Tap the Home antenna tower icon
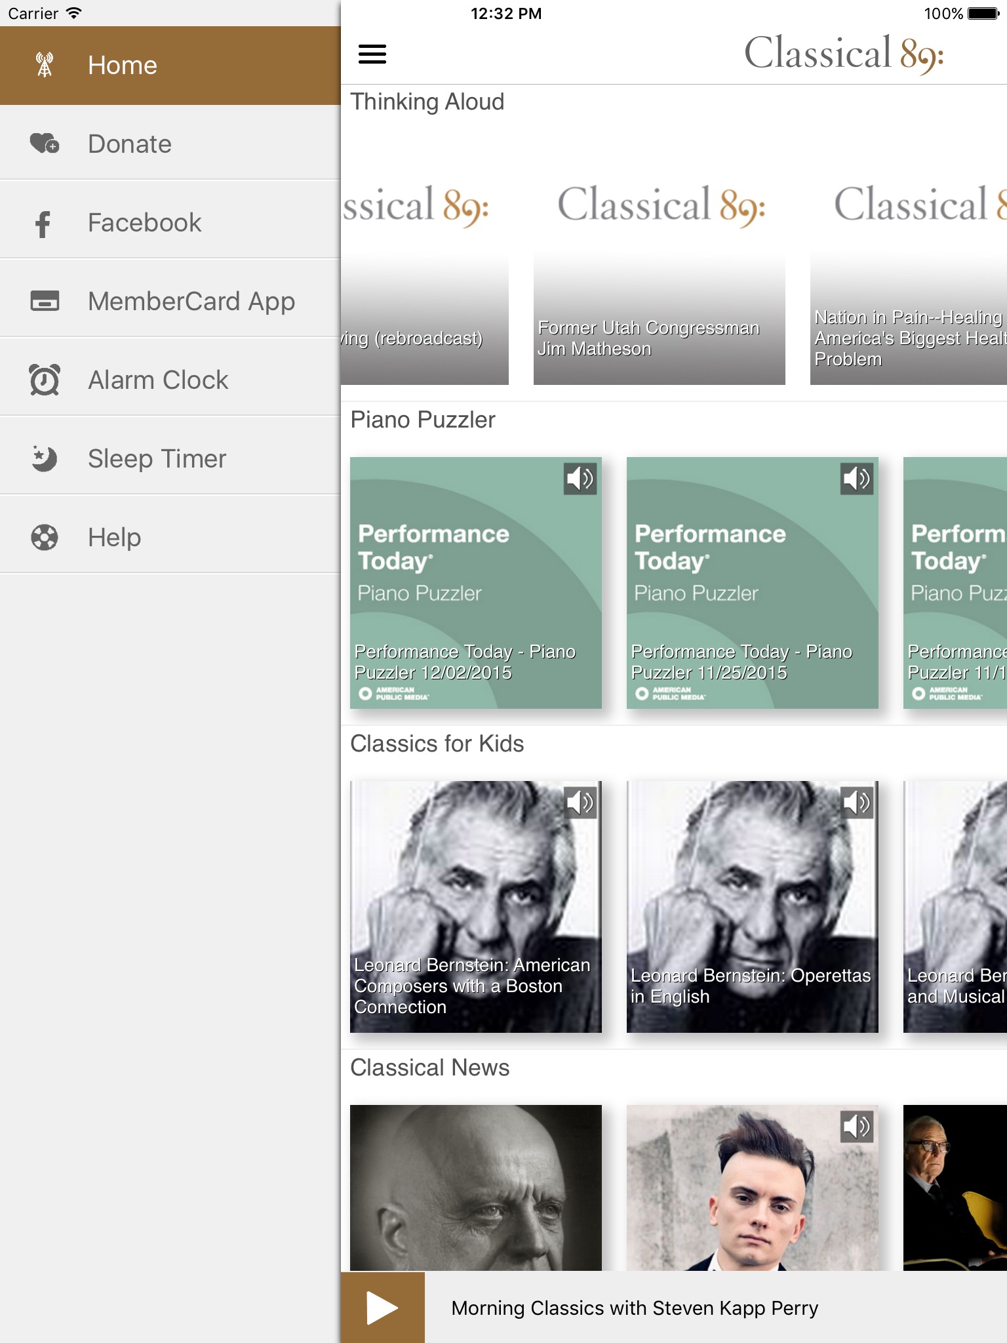The image size is (1007, 1343). click(45, 65)
